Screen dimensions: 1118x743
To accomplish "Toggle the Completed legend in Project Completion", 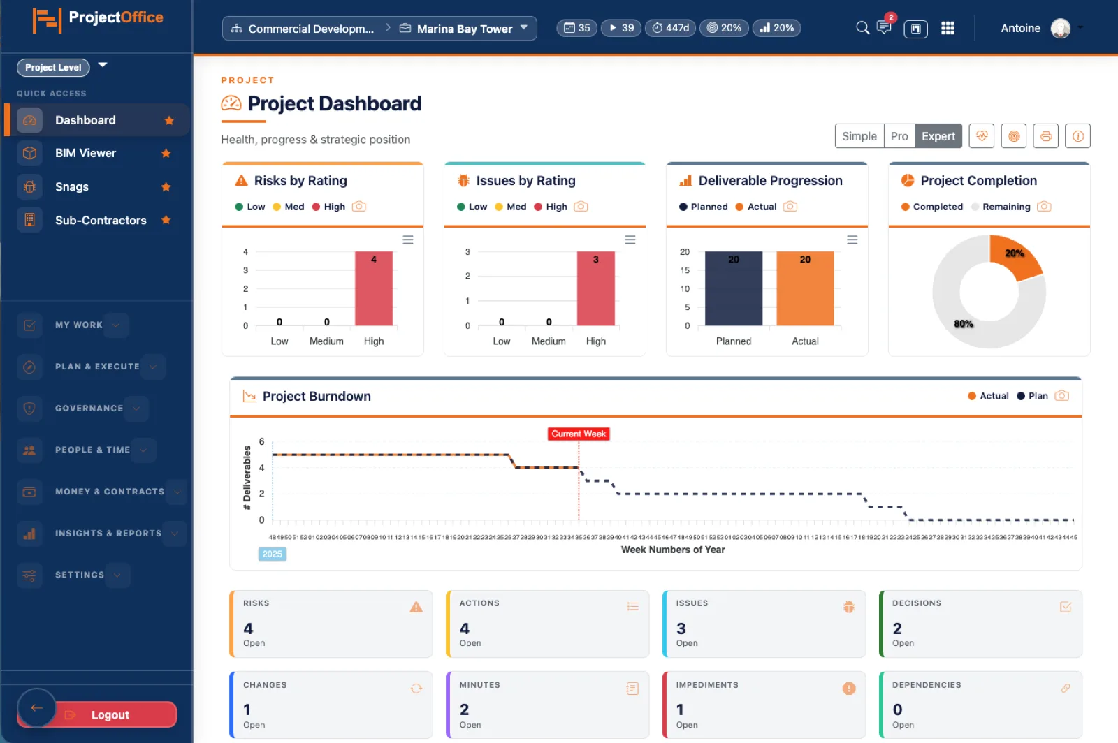I will (932, 207).
